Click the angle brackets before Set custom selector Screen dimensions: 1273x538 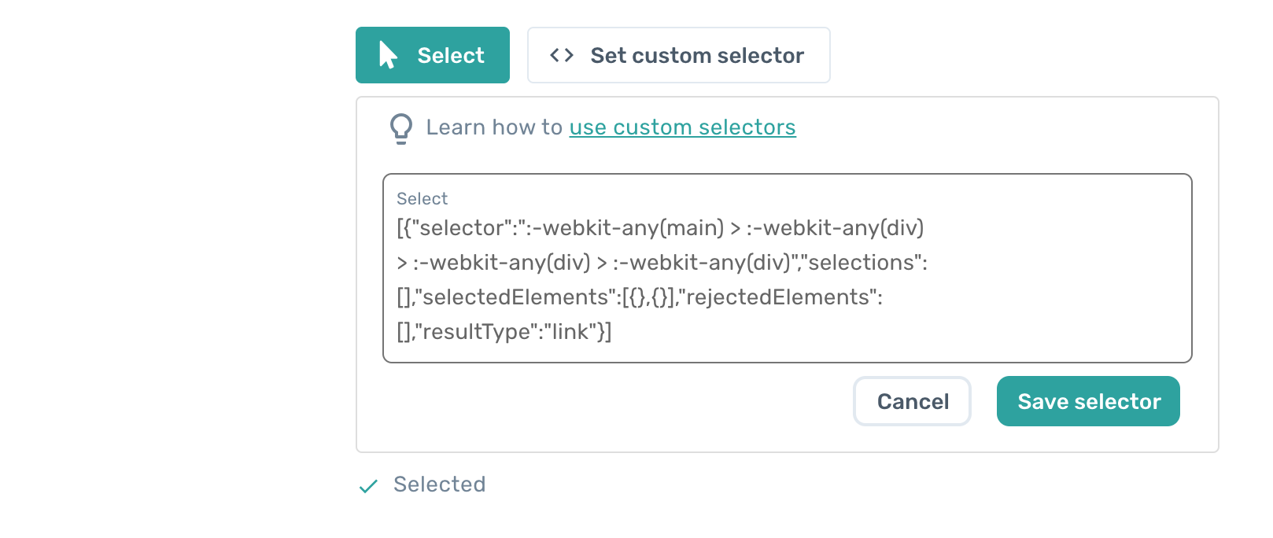[563, 54]
